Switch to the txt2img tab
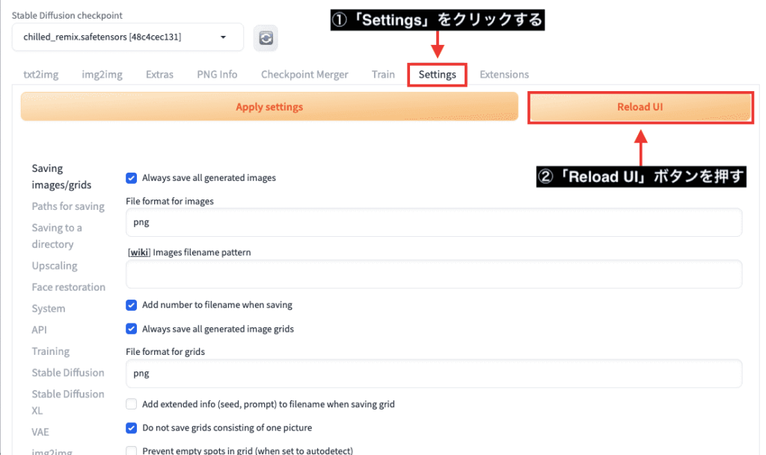This screenshot has width=766, height=455. (x=41, y=74)
